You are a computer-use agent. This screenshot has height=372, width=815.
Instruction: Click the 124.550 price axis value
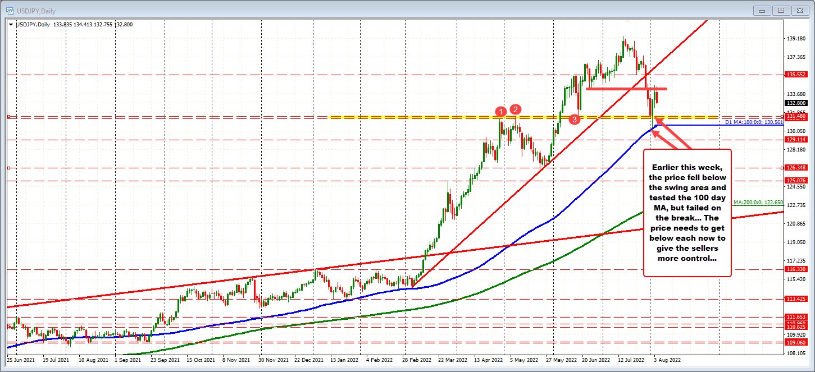click(796, 187)
